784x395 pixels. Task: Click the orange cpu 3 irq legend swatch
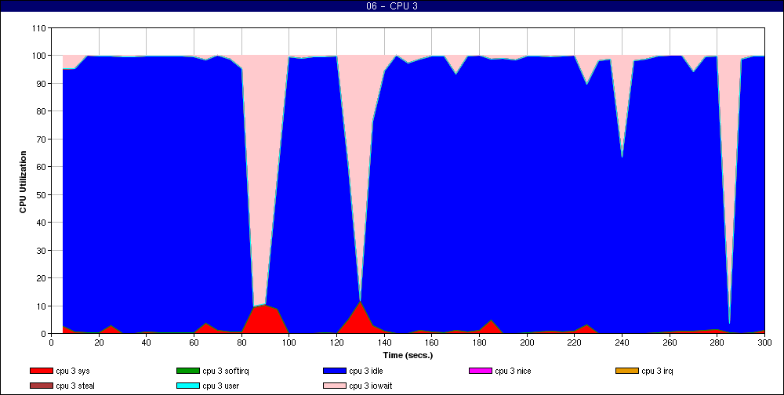point(627,371)
